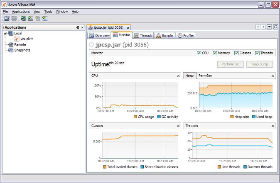Open the document list dropdown arrow
This screenshot has height=183, width=280.
click(x=270, y=27)
